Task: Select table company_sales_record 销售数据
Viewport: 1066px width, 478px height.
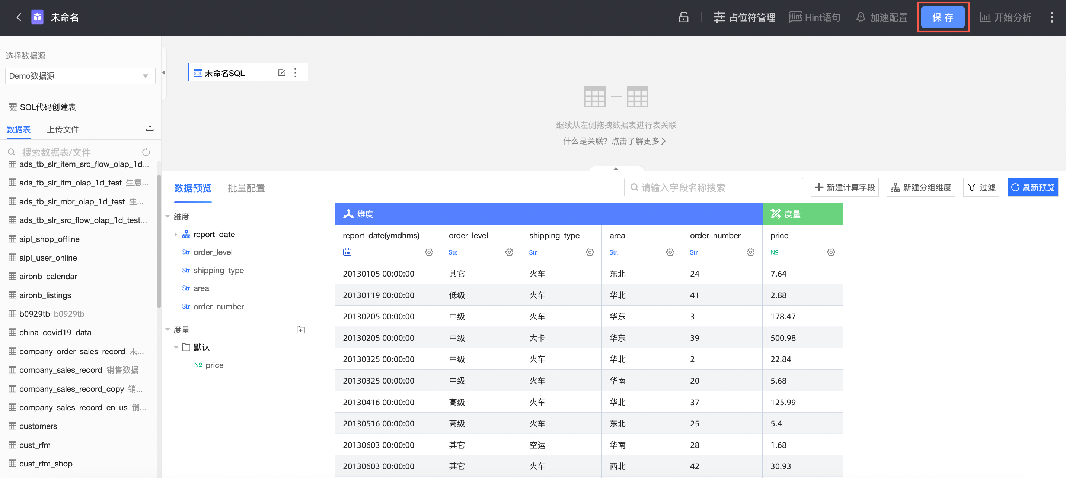Action: click(74, 370)
